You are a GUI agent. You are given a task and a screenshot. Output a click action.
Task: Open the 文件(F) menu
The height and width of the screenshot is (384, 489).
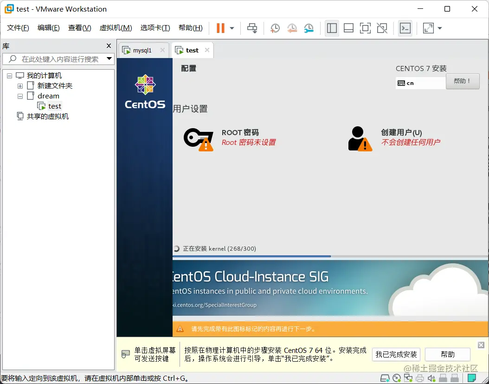(x=18, y=28)
